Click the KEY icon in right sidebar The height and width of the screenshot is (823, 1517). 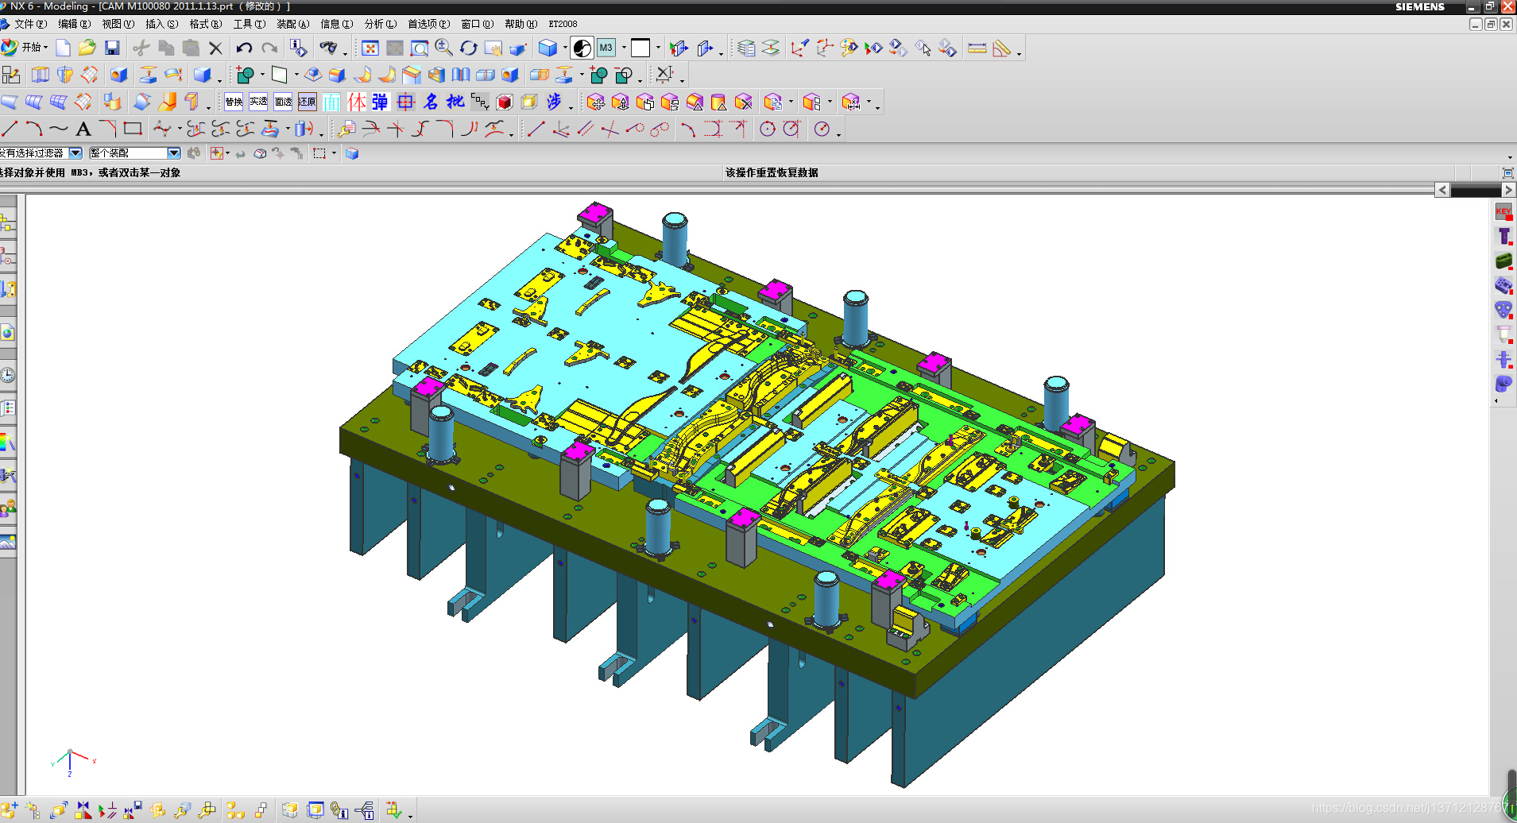[1503, 212]
